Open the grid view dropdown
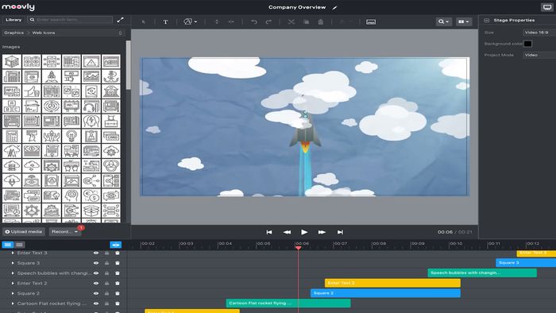The height and width of the screenshot is (313, 556). pos(463,21)
